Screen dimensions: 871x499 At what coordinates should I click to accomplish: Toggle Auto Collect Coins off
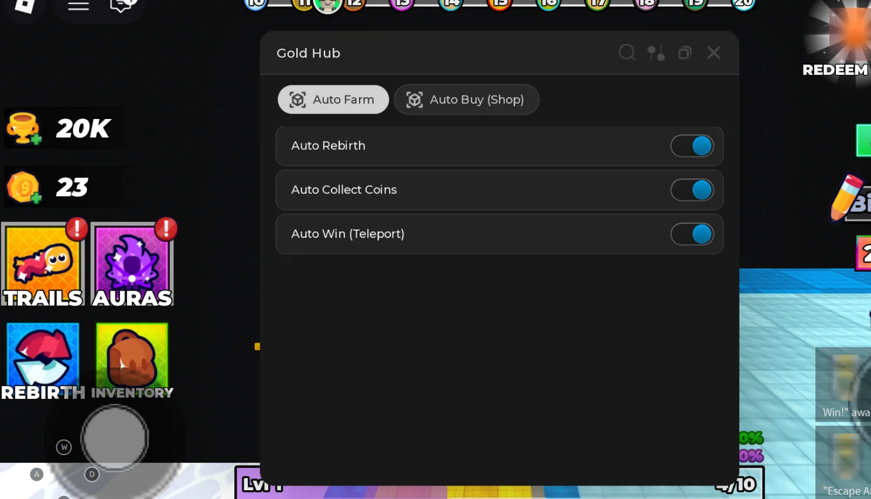(x=692, y=190)
